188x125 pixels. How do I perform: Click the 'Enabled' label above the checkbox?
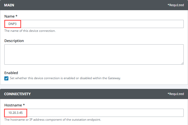(11, 73)
